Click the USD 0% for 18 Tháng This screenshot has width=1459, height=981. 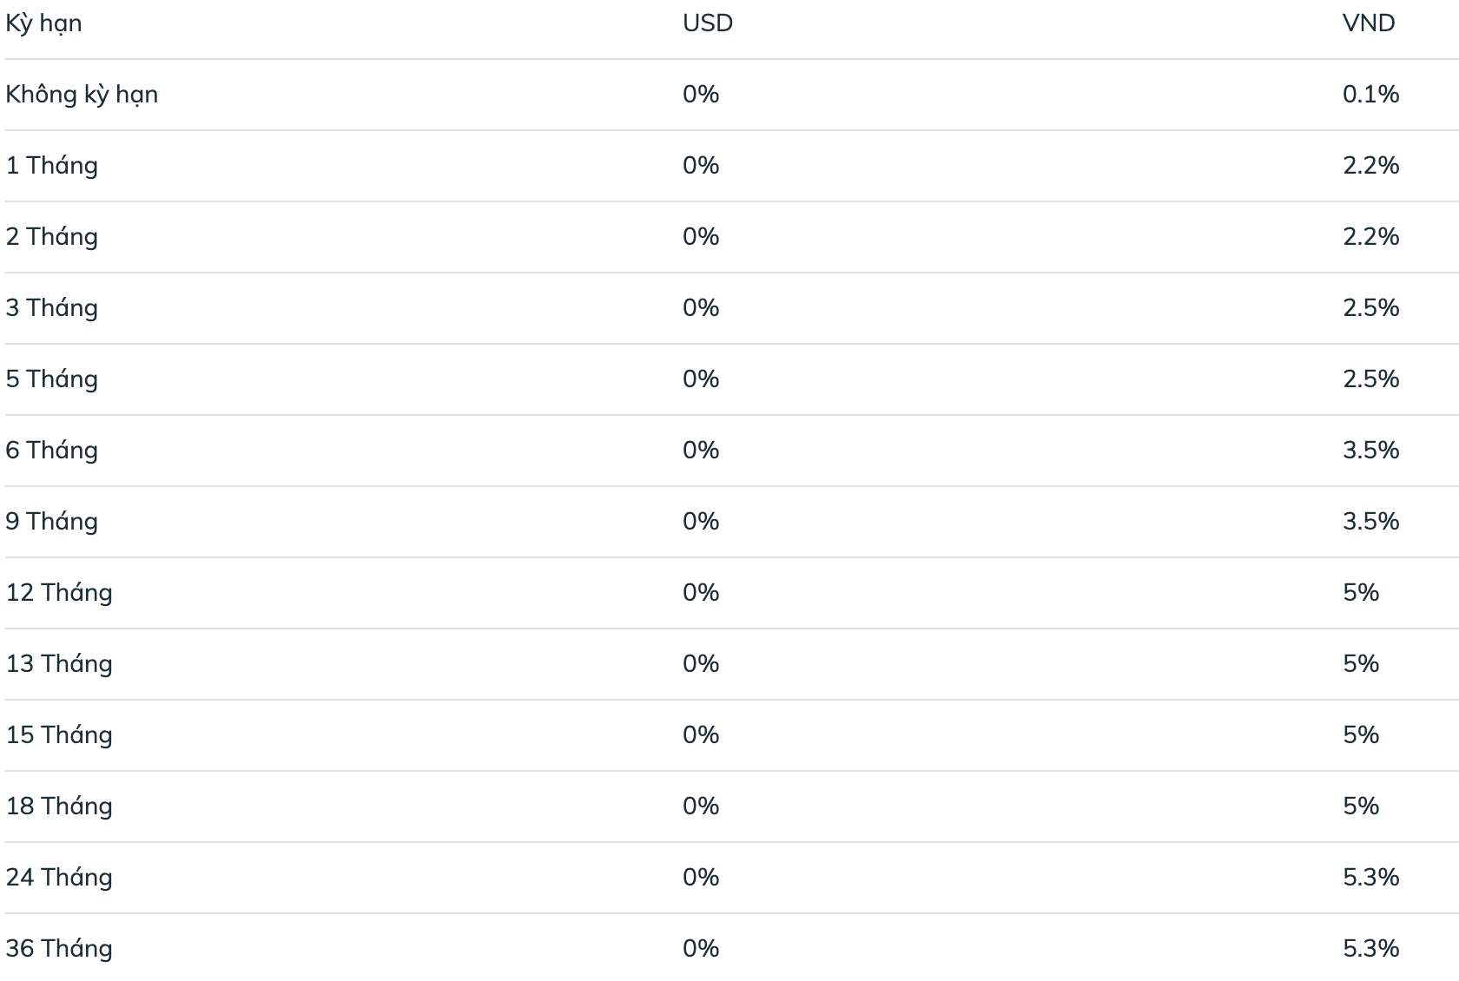tap(701, 807)
